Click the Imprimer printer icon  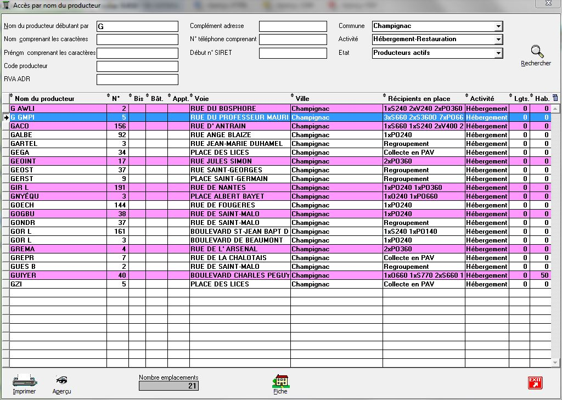pyautogui.click(x=24, y=380)
